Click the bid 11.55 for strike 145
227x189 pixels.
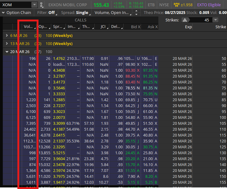[x=130, y=171]
